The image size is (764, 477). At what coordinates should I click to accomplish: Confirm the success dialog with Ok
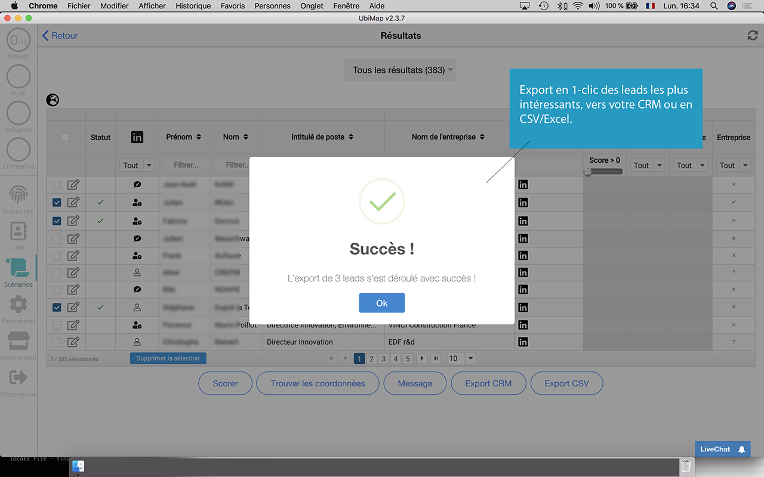click(382, 303)
